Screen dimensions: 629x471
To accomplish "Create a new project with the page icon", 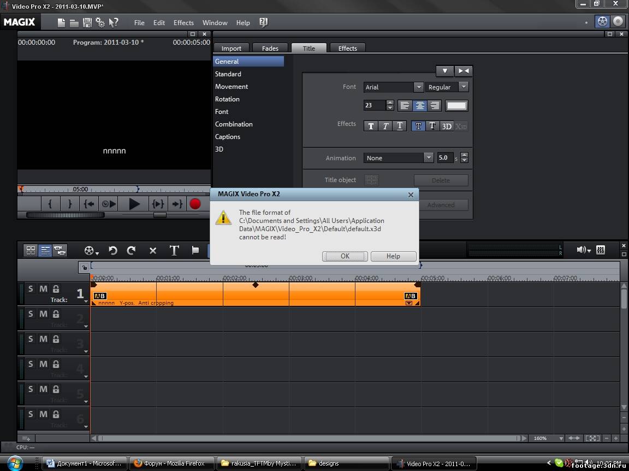I will [61, 23].
